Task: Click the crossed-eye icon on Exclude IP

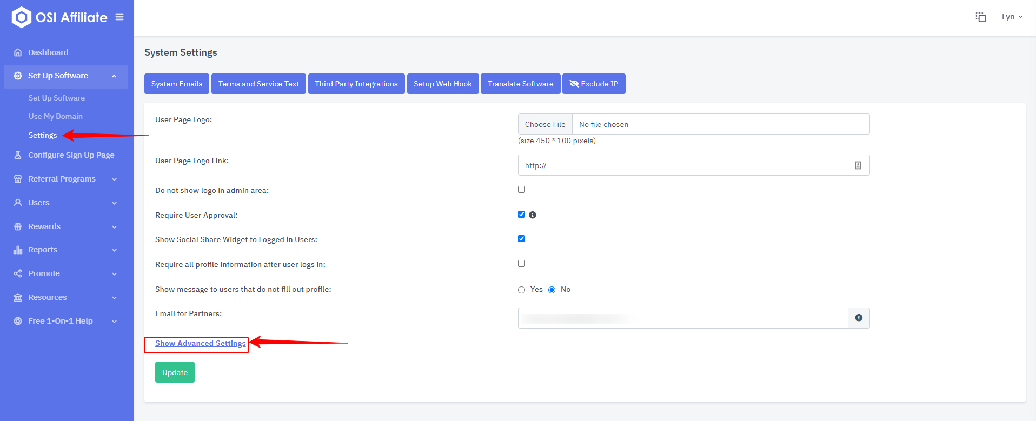Action: 574,84
